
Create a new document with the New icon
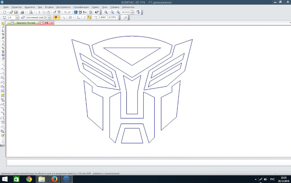click(5, 12)
